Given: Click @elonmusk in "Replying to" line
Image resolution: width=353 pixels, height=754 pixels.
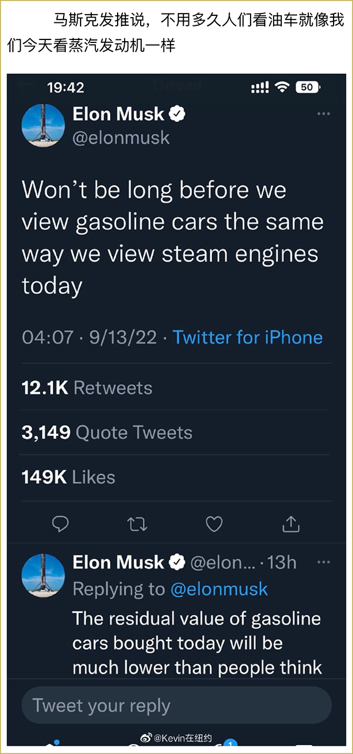Looking at the screenshot, I should pos(219,589).
